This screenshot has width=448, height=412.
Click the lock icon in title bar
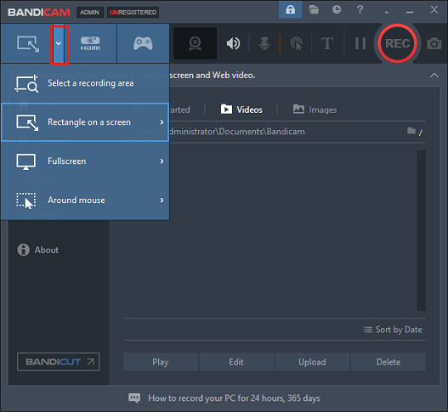coord(290,9)
